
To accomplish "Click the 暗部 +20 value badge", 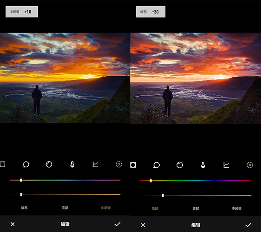I will 151,12.
